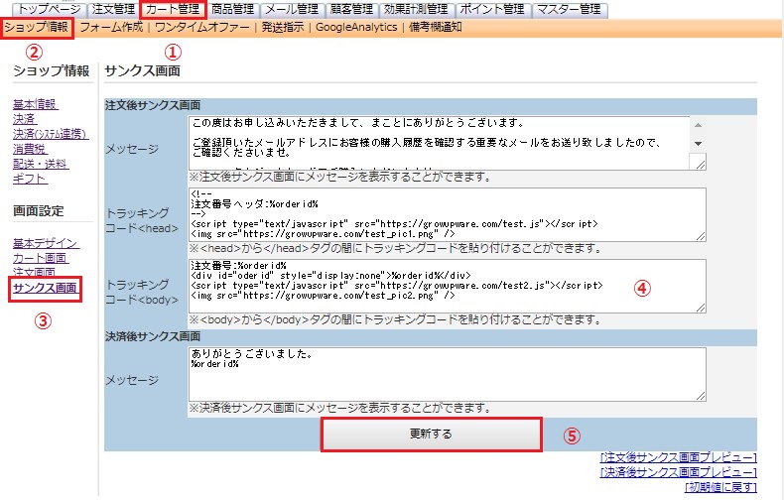The width and height of the screenshot is (784, 500).
Task: Click the tracking code head textarea
Action: [x=447, y=214]
